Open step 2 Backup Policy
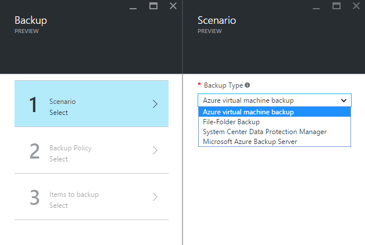The image size is (365, 245). click(91, 150)
